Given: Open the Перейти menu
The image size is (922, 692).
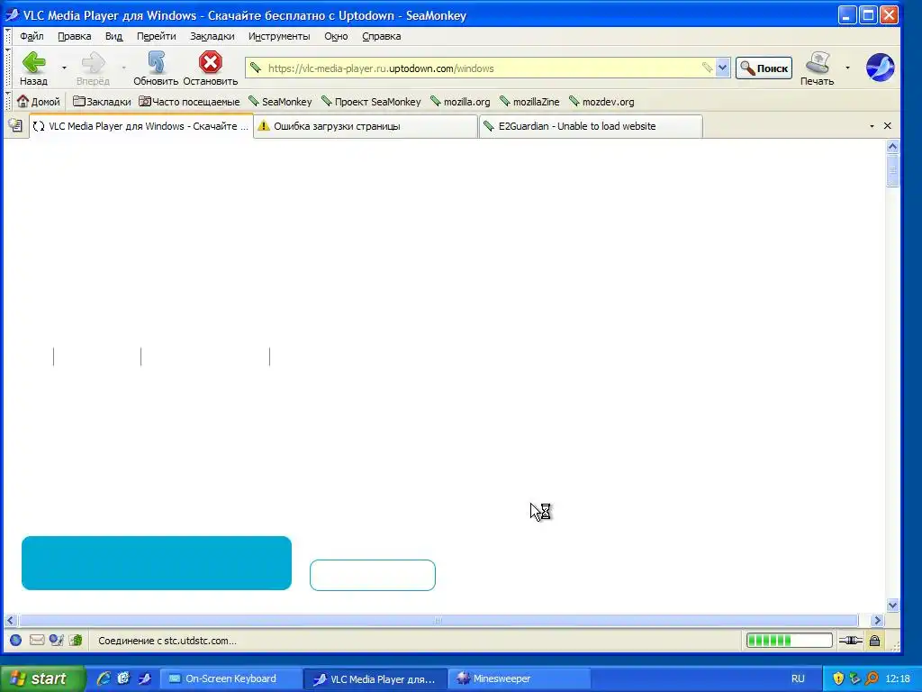Looking at the screenshot, I should coord(157,36).
